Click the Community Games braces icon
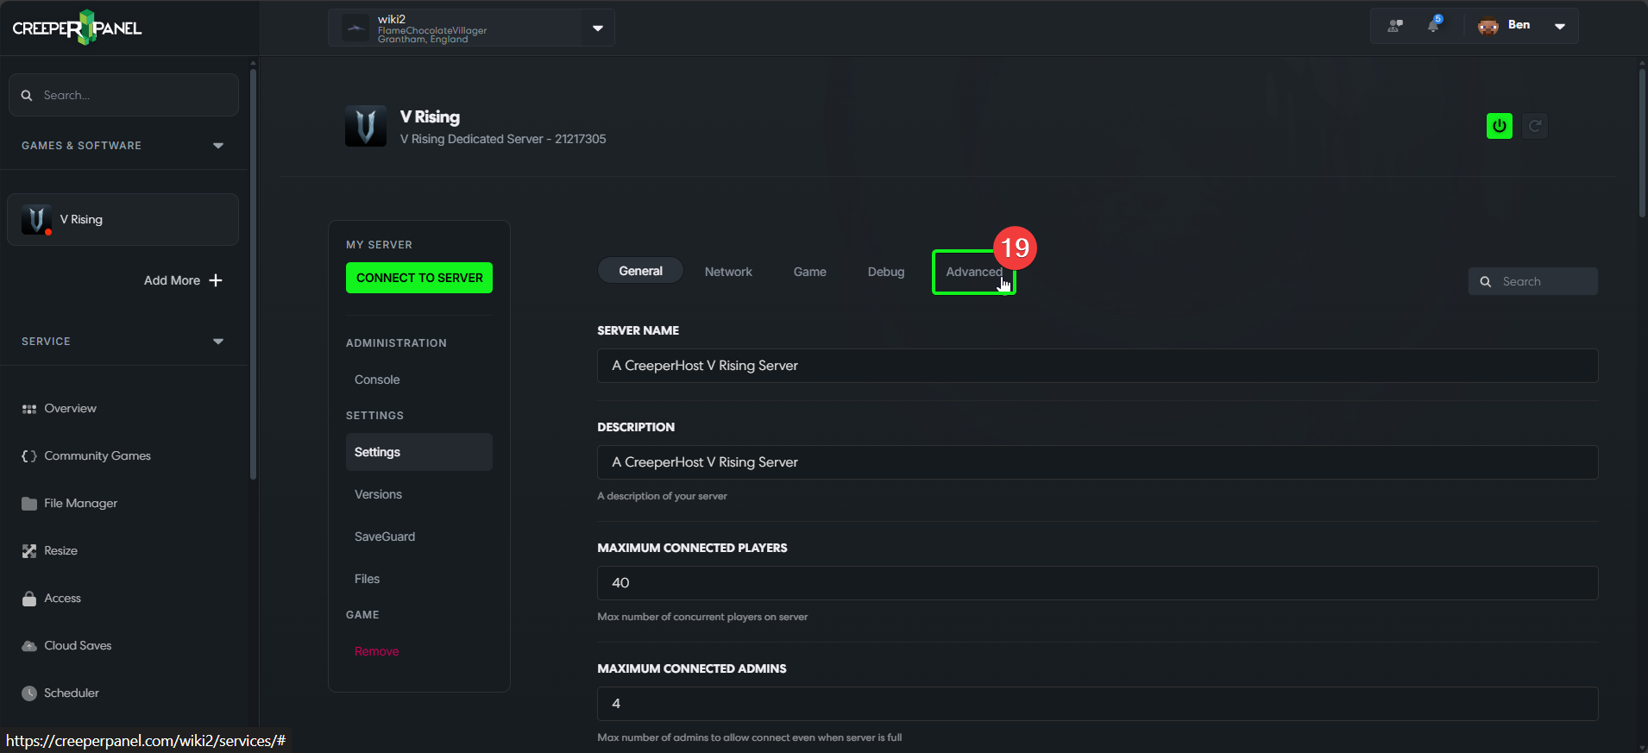The image size is (1648, 753). pos(29,456)
